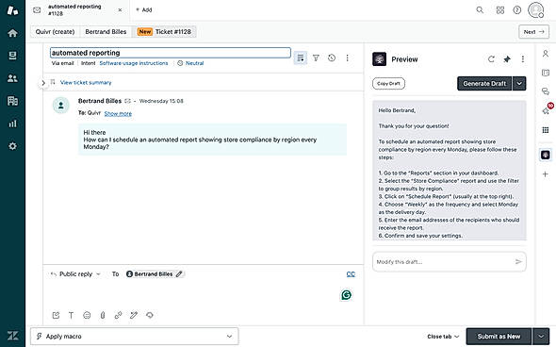Open the user profile avatar

536,10
